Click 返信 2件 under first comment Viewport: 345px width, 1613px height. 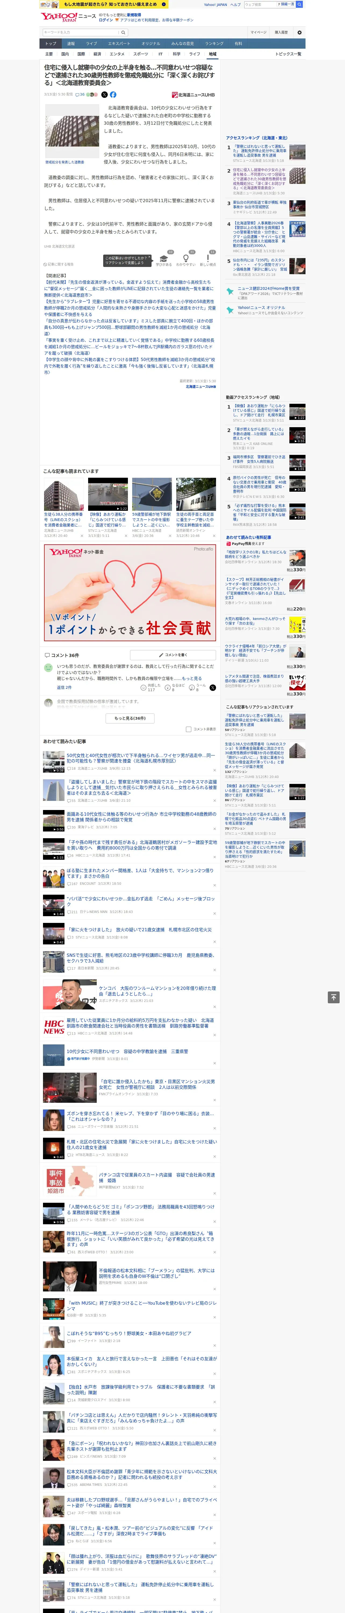pos(64,687)
